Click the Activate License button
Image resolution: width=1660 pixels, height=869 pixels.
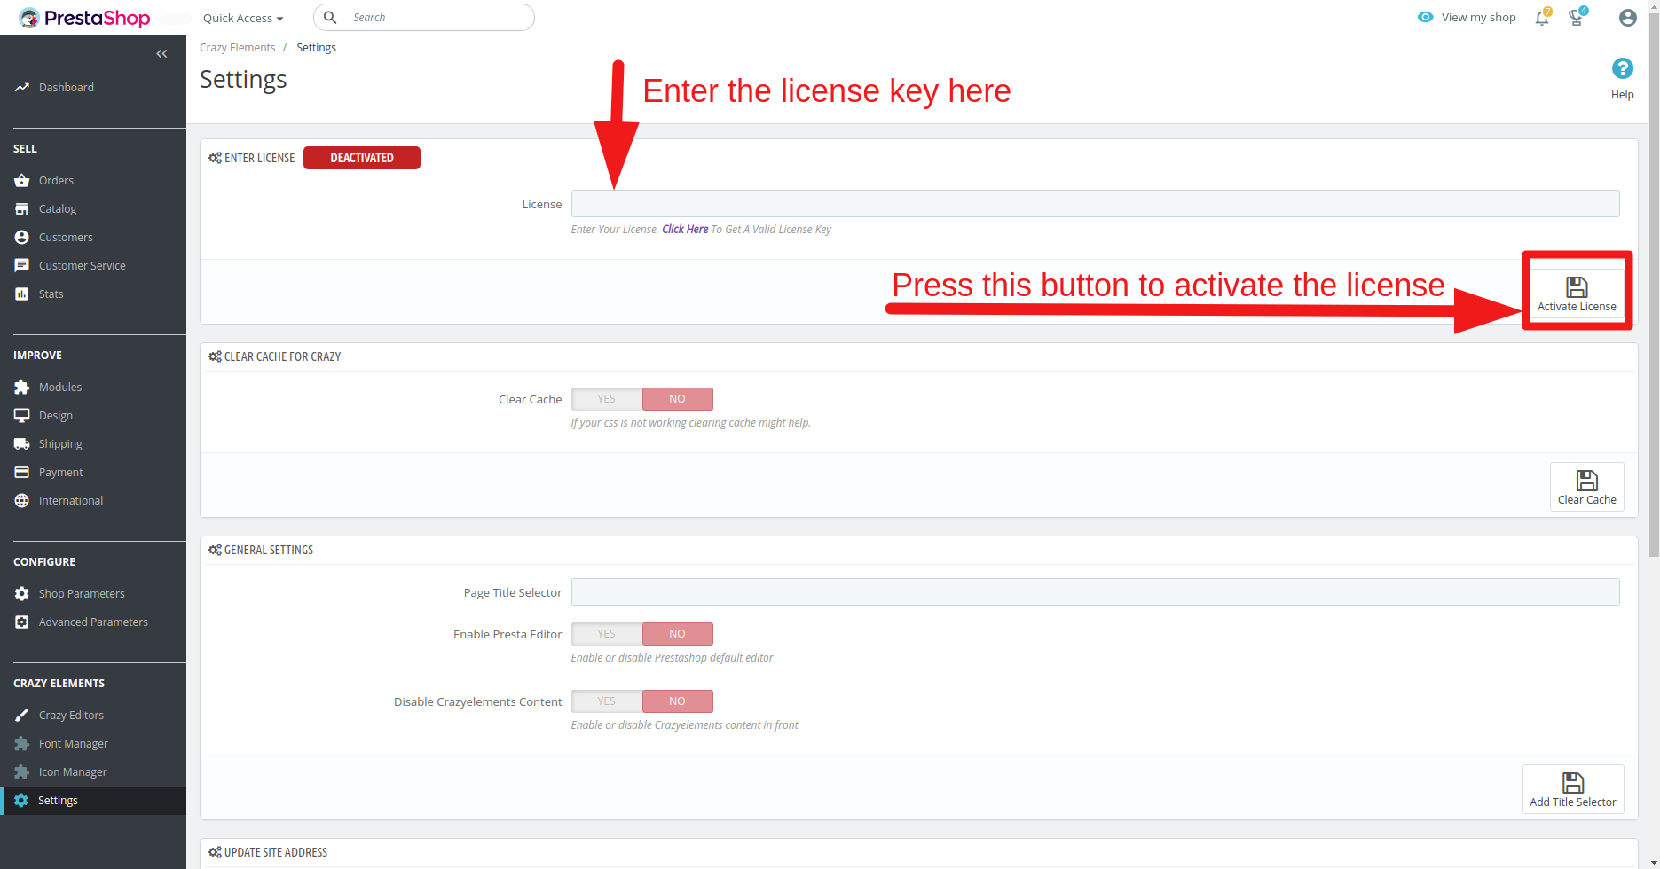(1577, 294)
